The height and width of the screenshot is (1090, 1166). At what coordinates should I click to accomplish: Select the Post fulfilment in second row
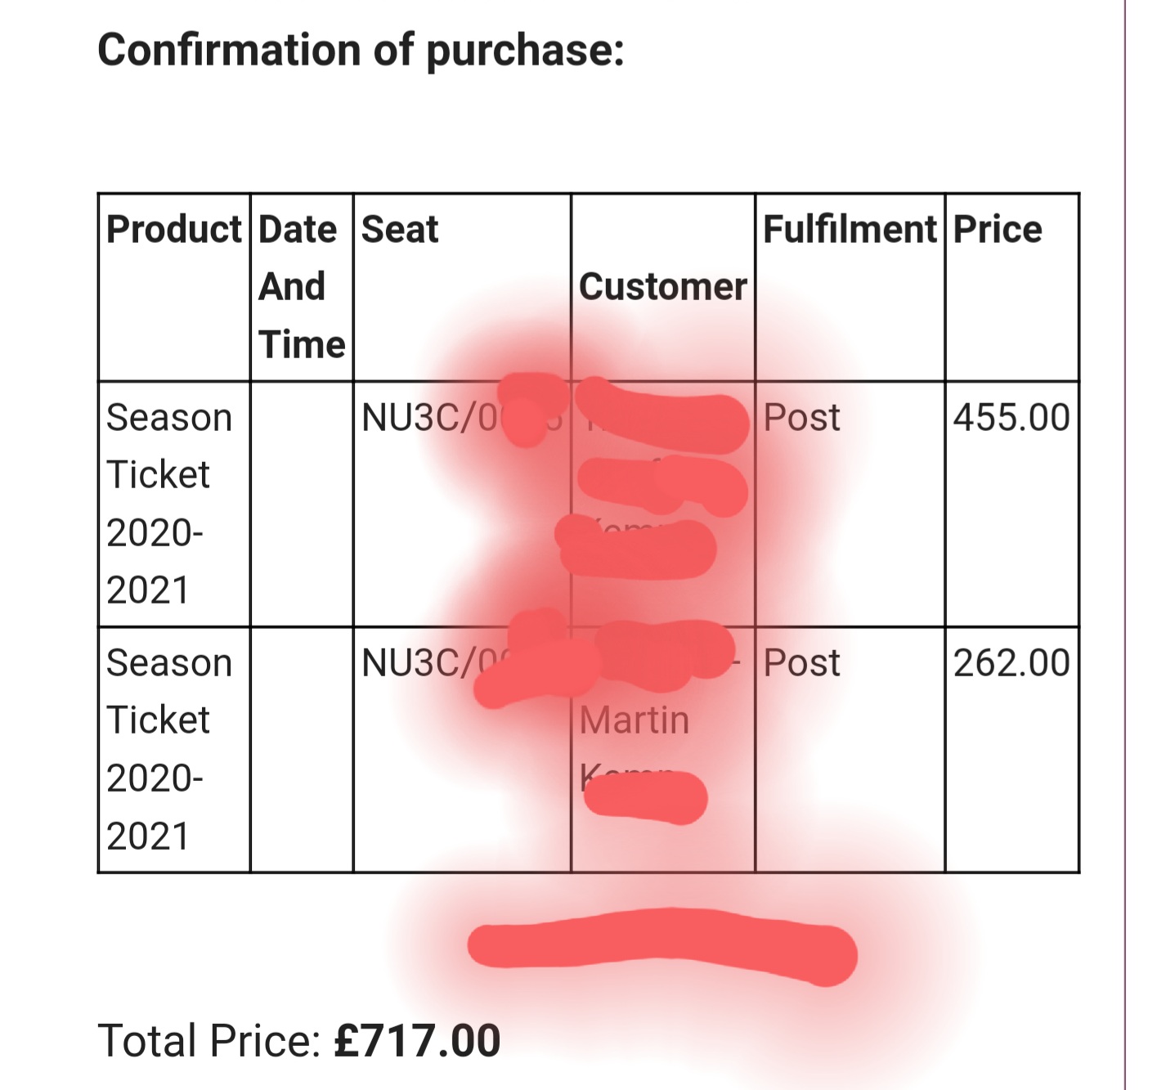pyautogui.click(x=801, y=663)
